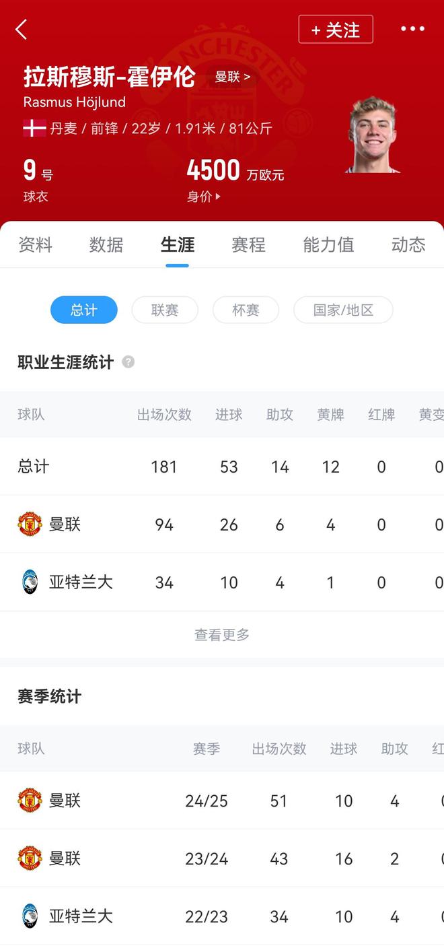Select the 国家/地区 filter pill
444x948 pixels.
pyautogui.click(x=343, y=310)
